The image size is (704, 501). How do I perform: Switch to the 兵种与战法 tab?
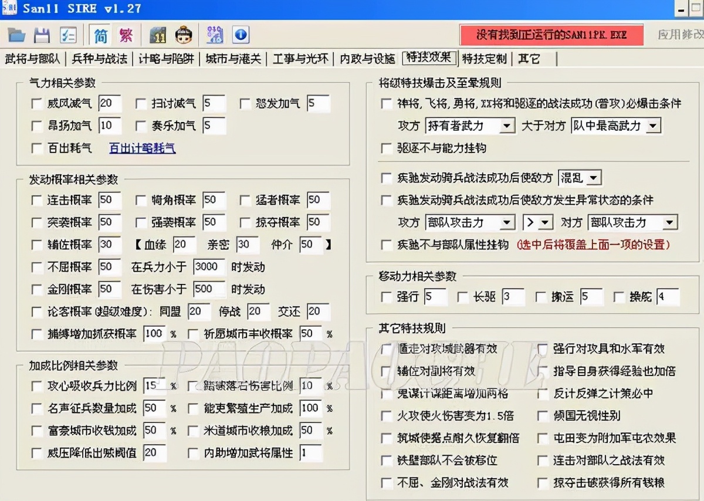tap(101, 58)
